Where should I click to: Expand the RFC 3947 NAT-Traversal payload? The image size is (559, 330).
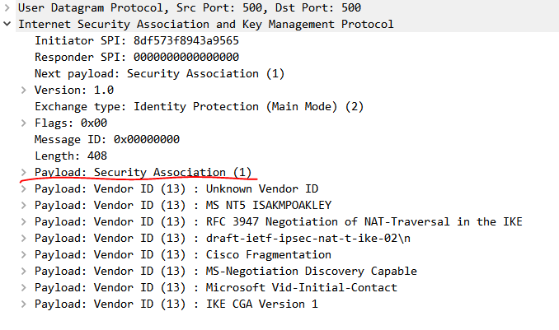click(x=24, y=221)
